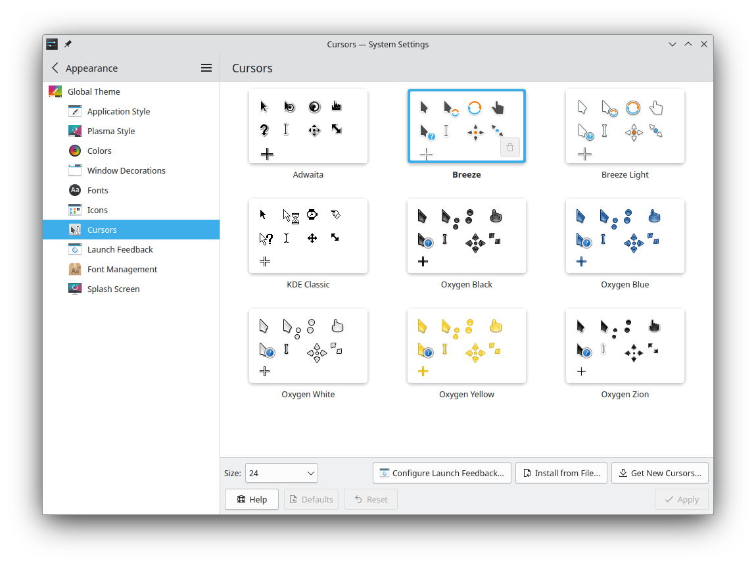Click the Fonts icon in sidebar
Viewport: 756px width, 565px height.
pos(75,190)
